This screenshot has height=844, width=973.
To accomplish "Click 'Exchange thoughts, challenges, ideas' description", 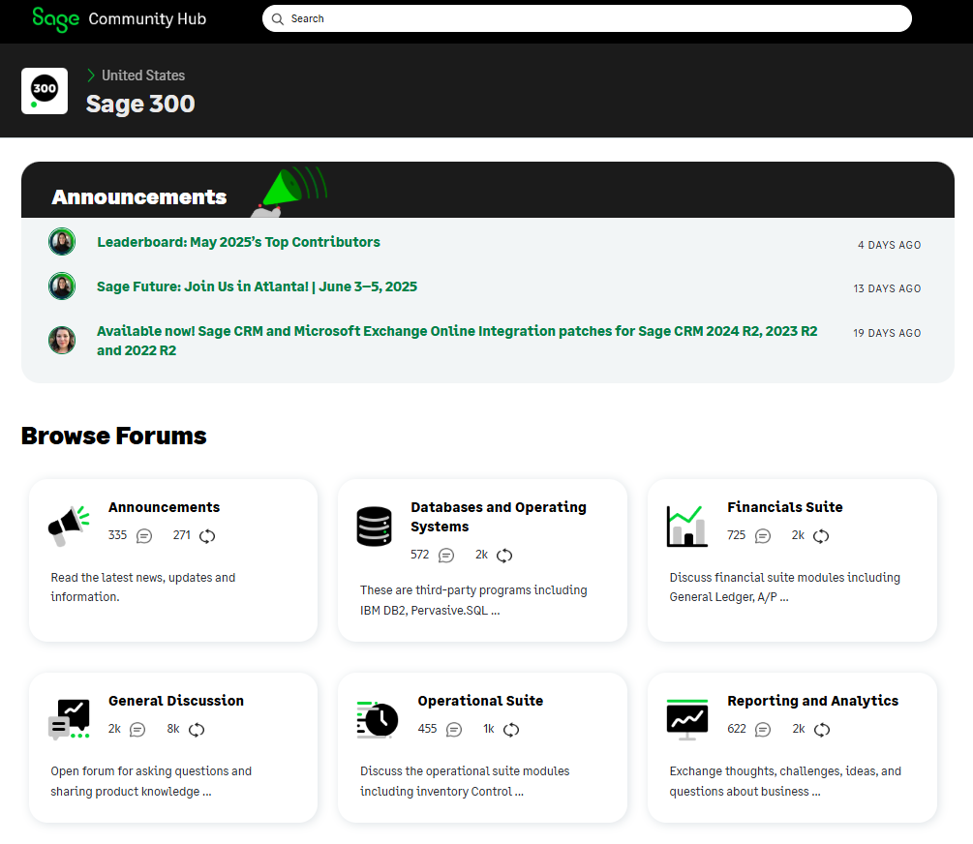I will pyautogui.click(x=785, y=781).
